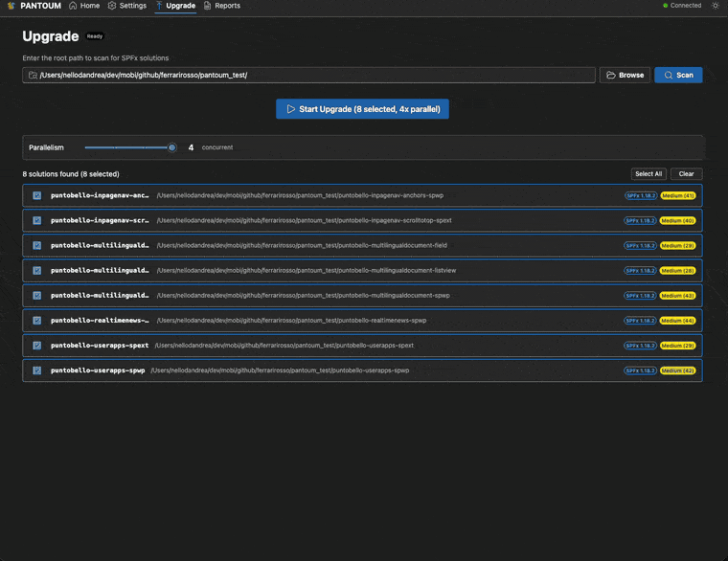This screenshot has height=561, width=728.
Task: Click the '8 solutions found (8 selected)' text
Action: point(71,174)
